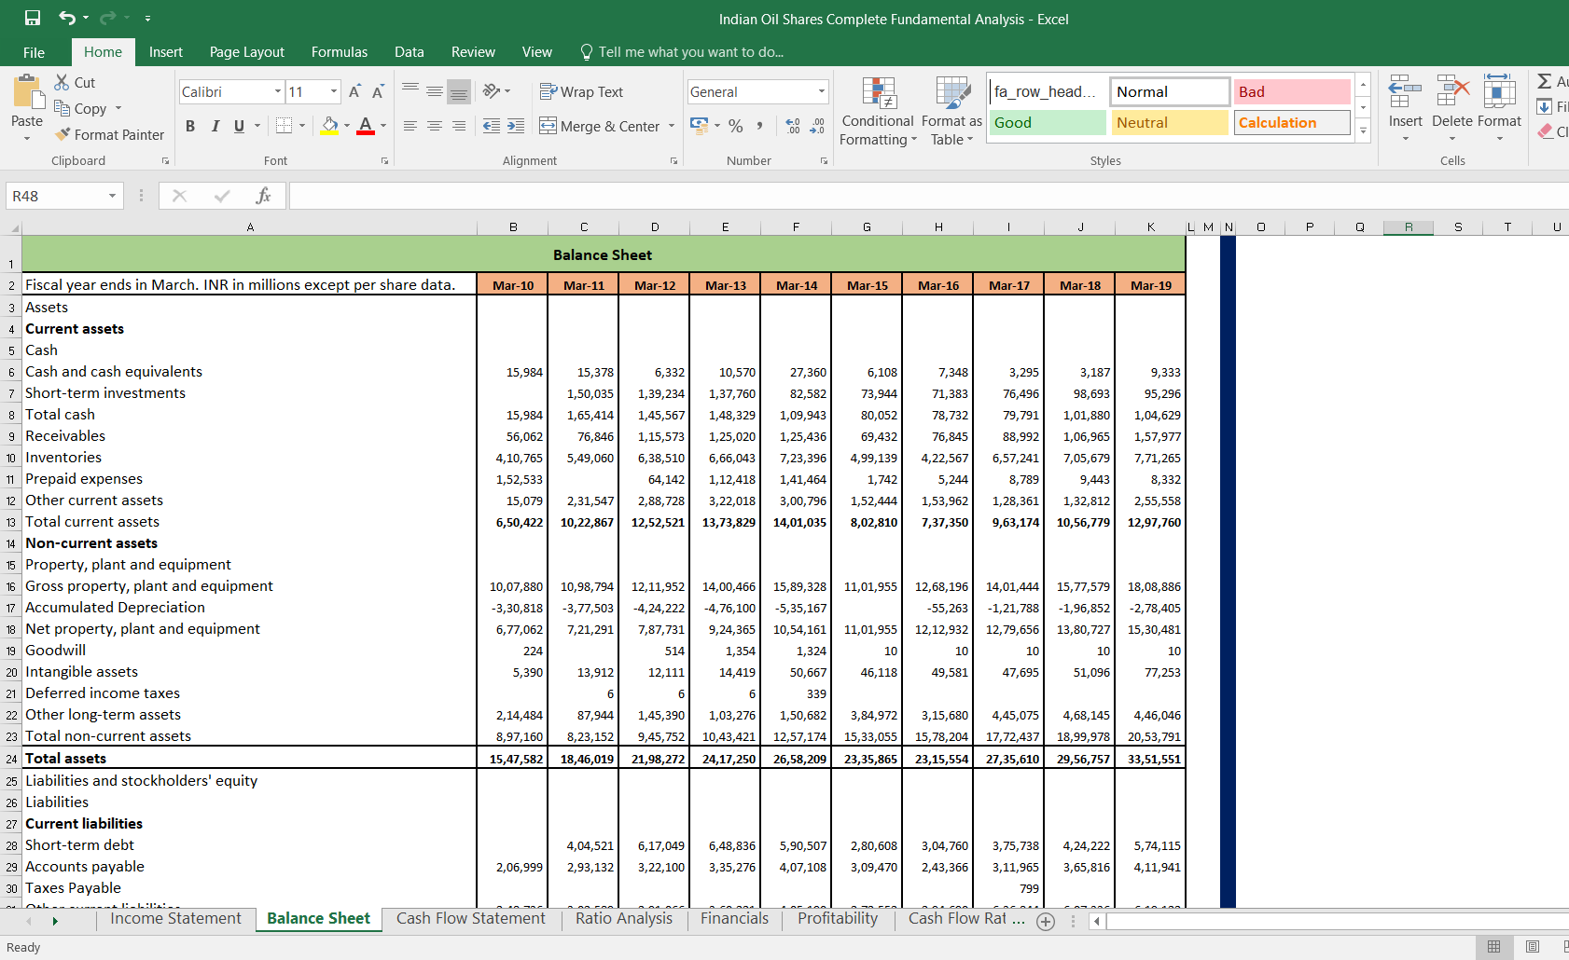Click the Save icon in quick access toolbar

[33, 18]
